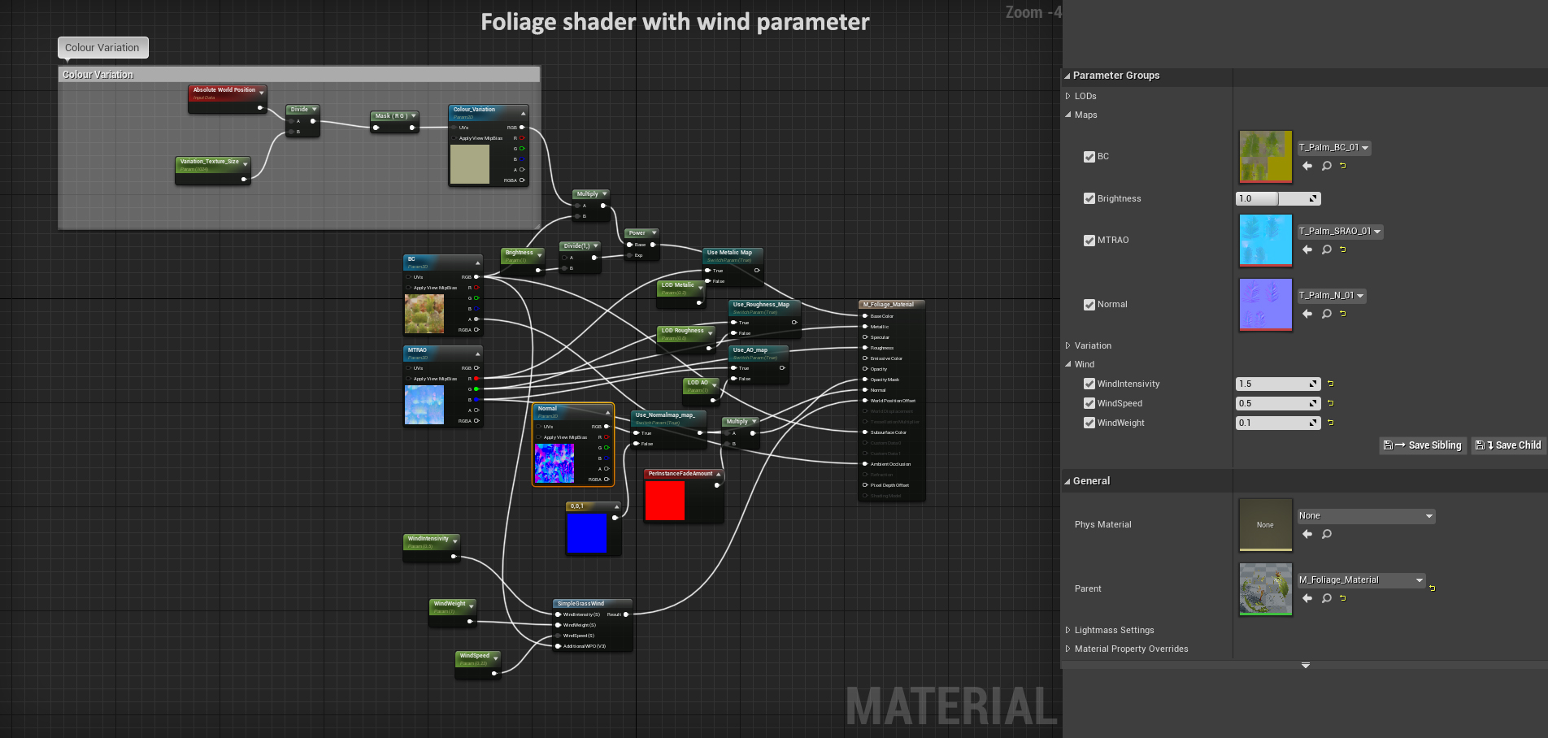Click the Save Child button
The height and width of the screenshot is (738, 1548).
1507,445
